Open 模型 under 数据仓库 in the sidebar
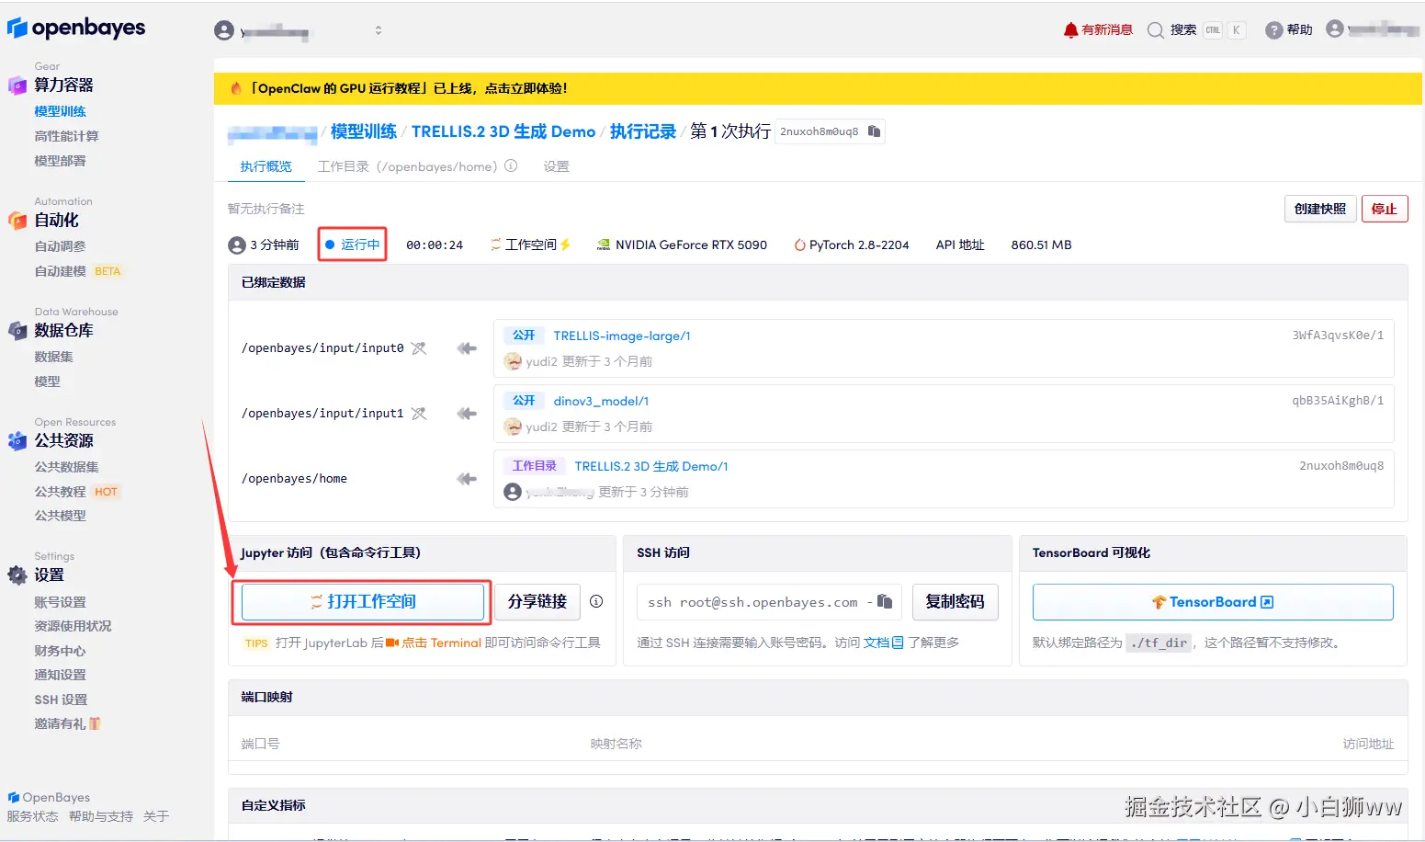The image size is (1425, 842). 47,381
